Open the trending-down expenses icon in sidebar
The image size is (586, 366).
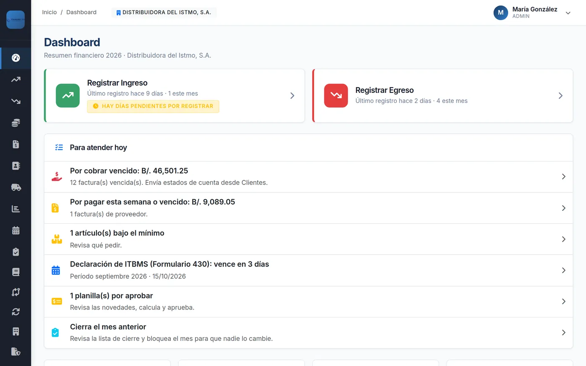16,101
